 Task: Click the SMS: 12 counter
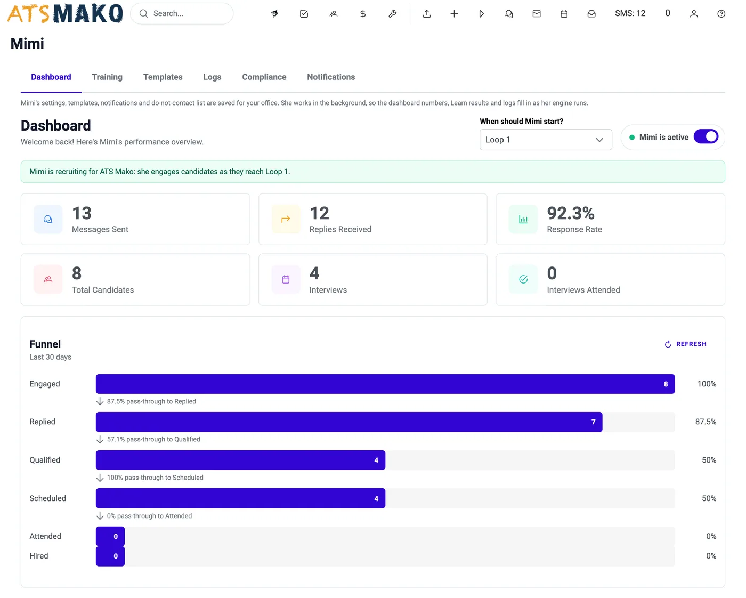[x=630, y=13]
